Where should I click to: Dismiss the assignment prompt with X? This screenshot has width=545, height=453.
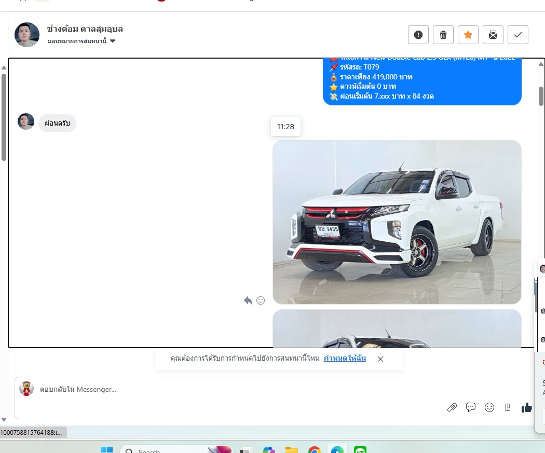[380, 359]
